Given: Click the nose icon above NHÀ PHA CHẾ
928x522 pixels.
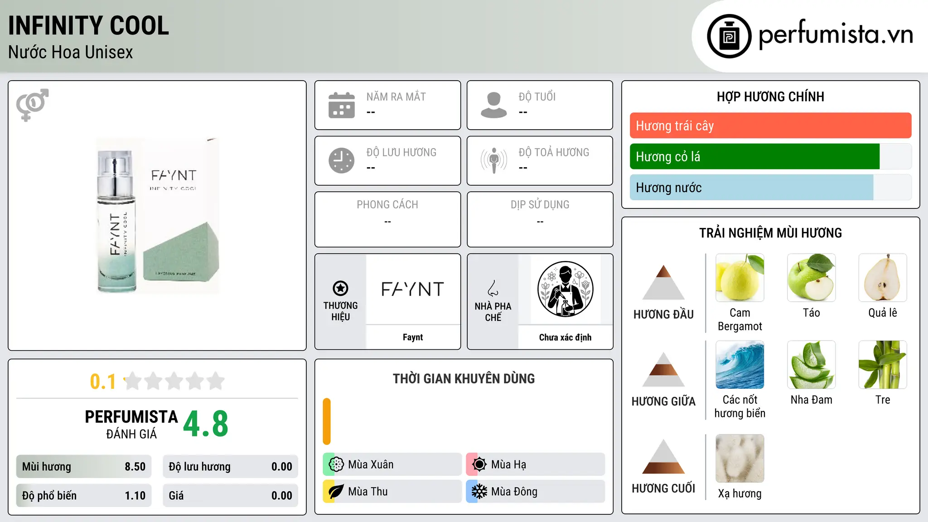Looking at the screenshot, I should [x=493, y=288].
